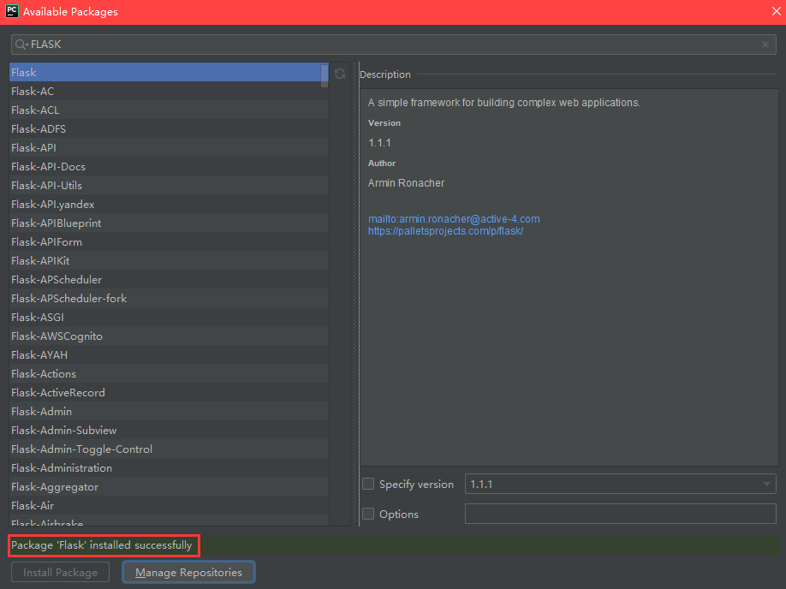Select the Flask-API.yandex package

pyautogui.click(x=169, y=204)
